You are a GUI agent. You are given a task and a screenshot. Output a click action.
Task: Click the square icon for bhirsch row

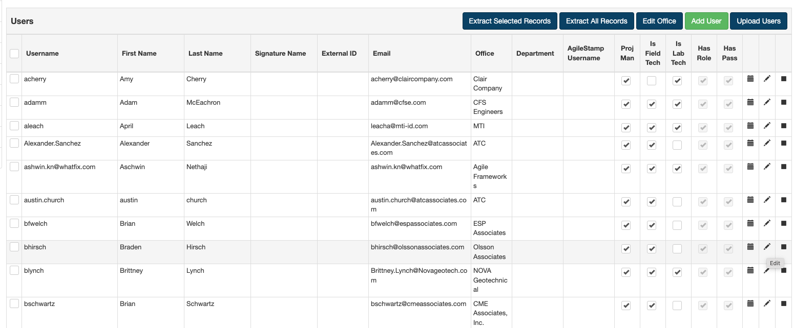pyautogui.click(x=784, y=247)
